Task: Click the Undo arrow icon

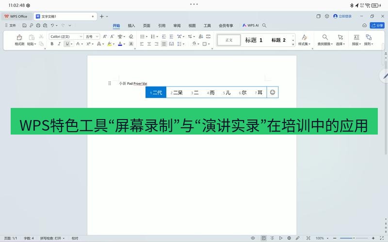Action: pyautogui.click(x=52, y=25)
